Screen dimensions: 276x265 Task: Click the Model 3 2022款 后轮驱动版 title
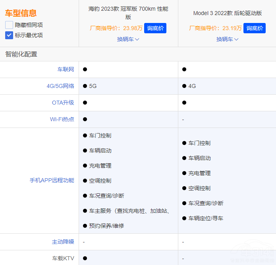227,13
